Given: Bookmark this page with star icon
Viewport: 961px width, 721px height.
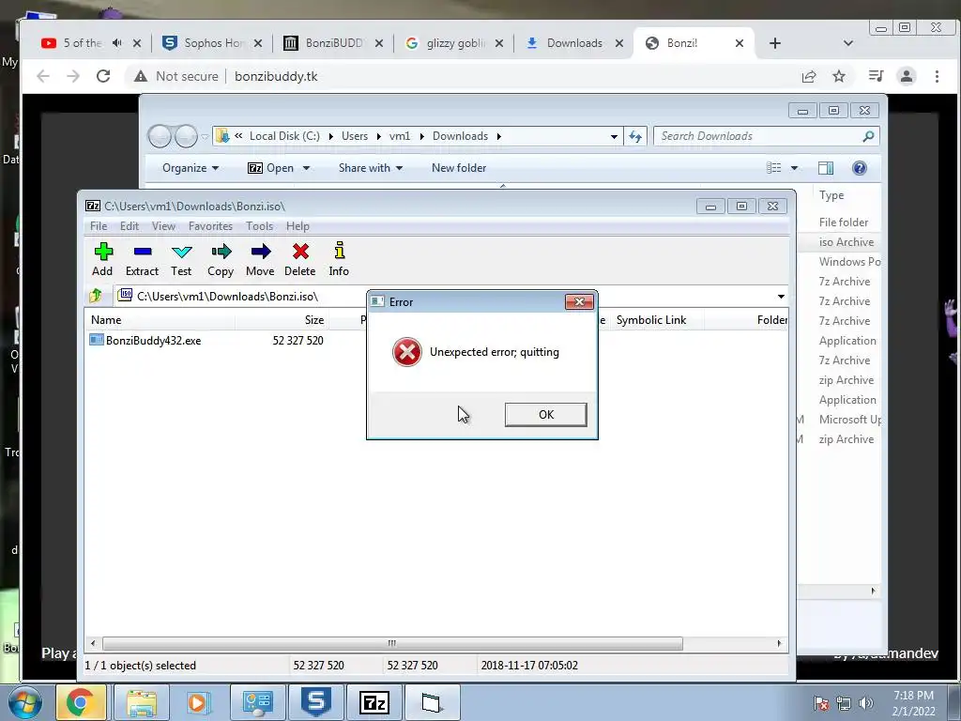Looking at the screenshot, I should tap(838, 76).
